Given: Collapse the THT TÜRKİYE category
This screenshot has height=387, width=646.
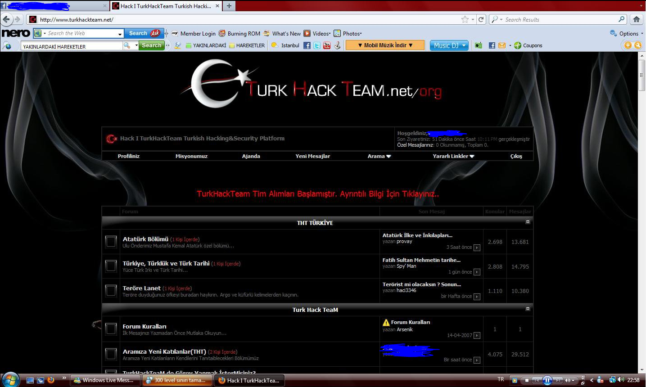Looking at the screenshot, I should pyautogui.click(x=528, y=222).
